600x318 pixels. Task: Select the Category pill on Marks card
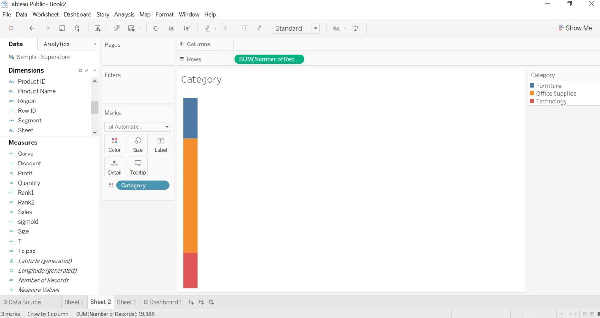pyautogui.click(x=143, y=186)
